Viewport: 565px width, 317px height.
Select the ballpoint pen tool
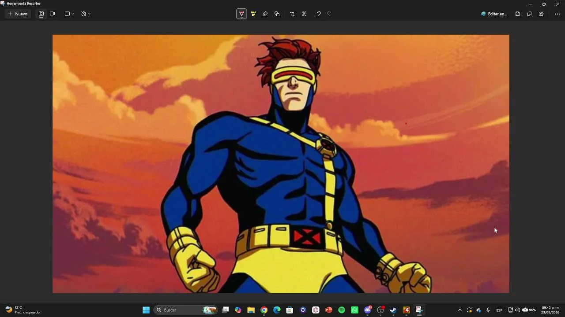pyautogui.click(x=241, y=14)
